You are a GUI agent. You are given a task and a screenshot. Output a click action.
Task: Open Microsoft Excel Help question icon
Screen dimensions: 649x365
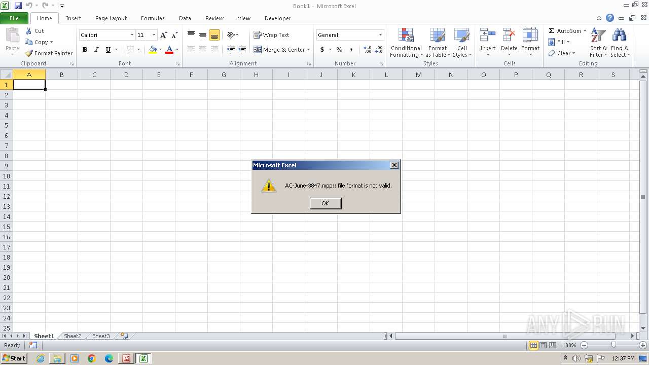tap(610, 18)
